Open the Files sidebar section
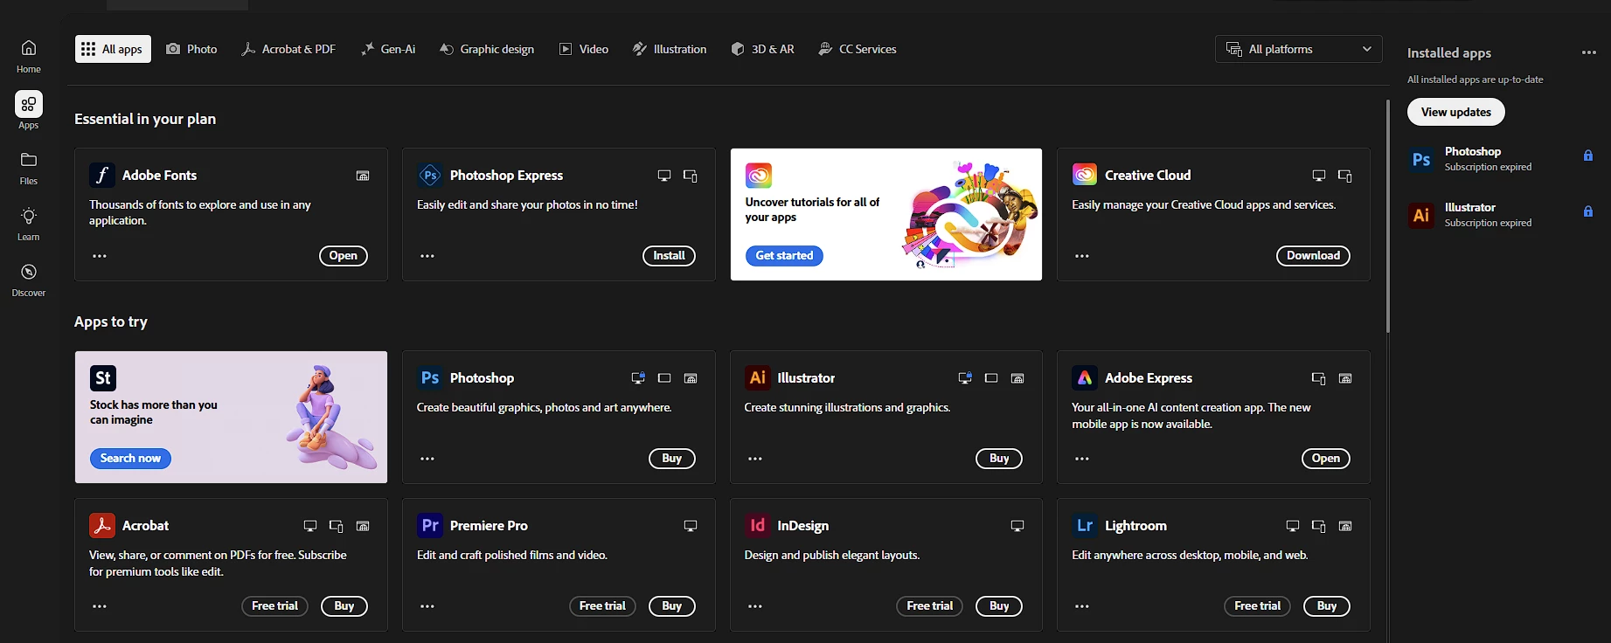 pos(29,168)
